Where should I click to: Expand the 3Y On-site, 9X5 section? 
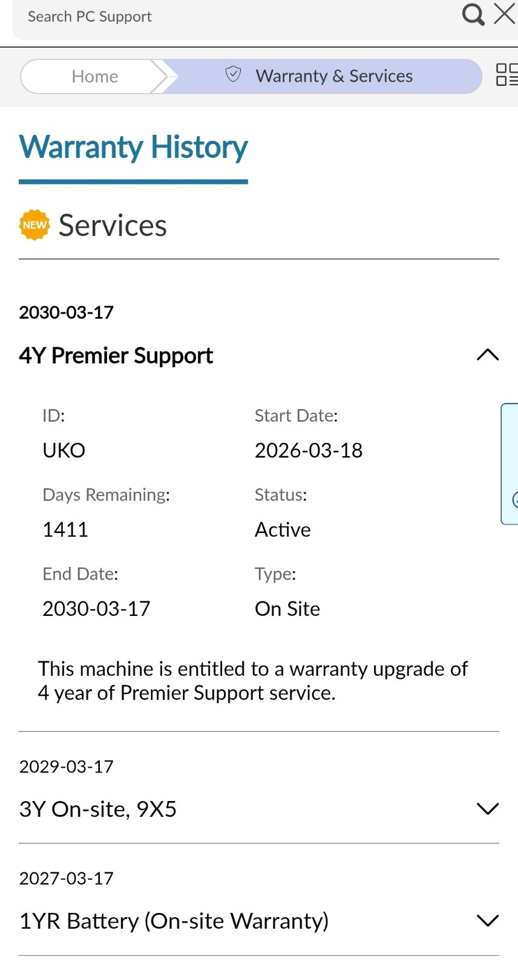488,809
